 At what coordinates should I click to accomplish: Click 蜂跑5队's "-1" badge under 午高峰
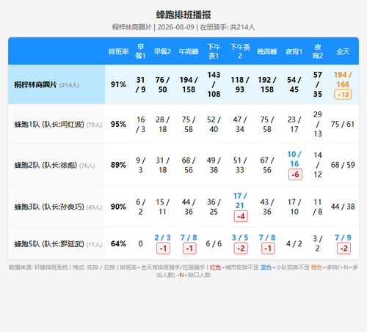coord(189,248)
